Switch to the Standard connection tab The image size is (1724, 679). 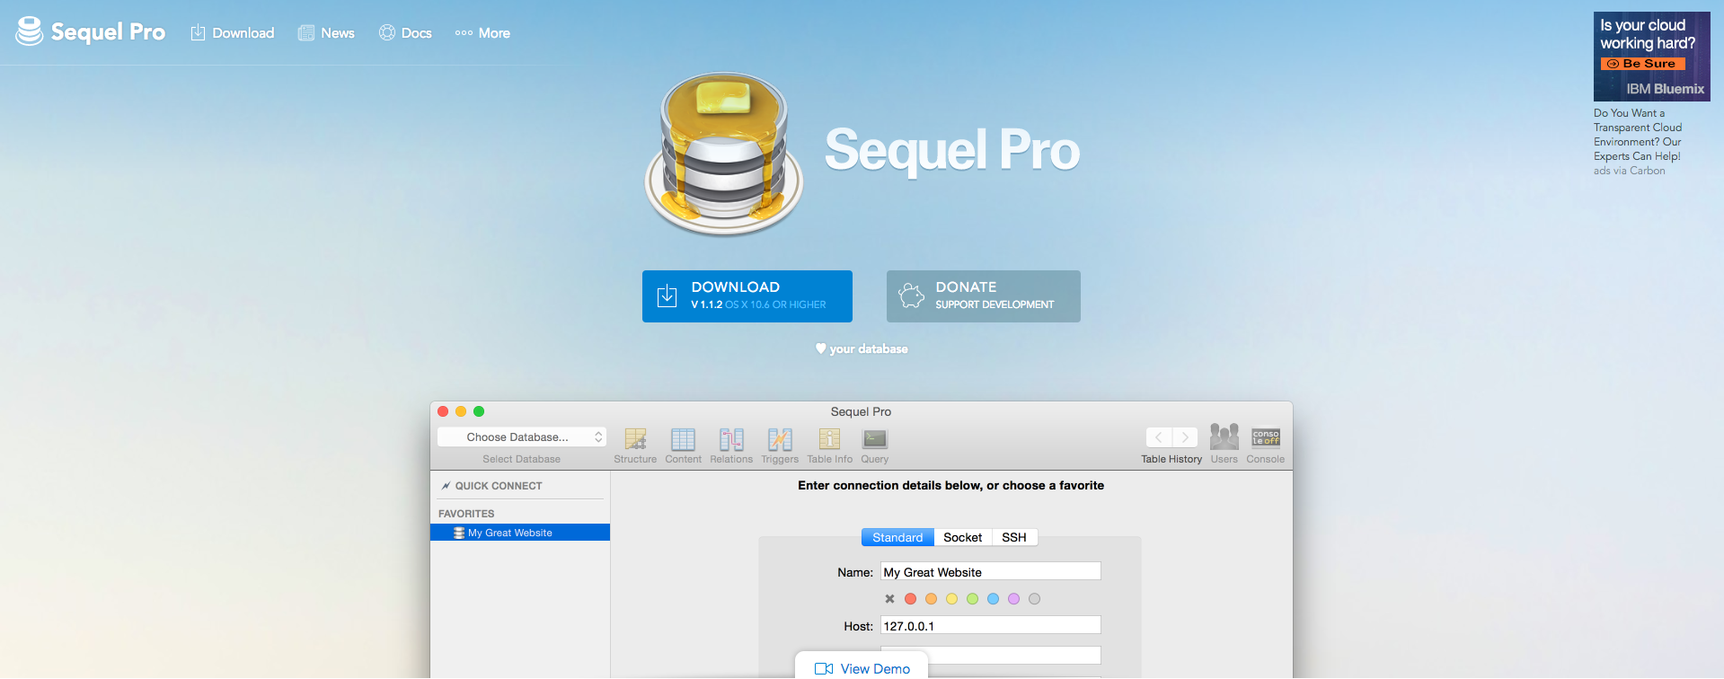tap(897, 537)
